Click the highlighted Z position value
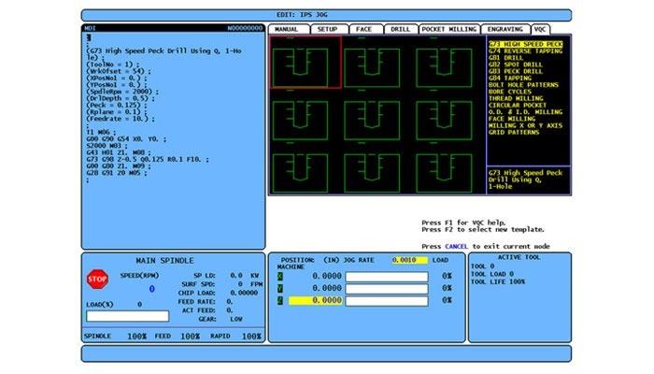This screenshot has width=654, height=374. (x=316, y=300)
